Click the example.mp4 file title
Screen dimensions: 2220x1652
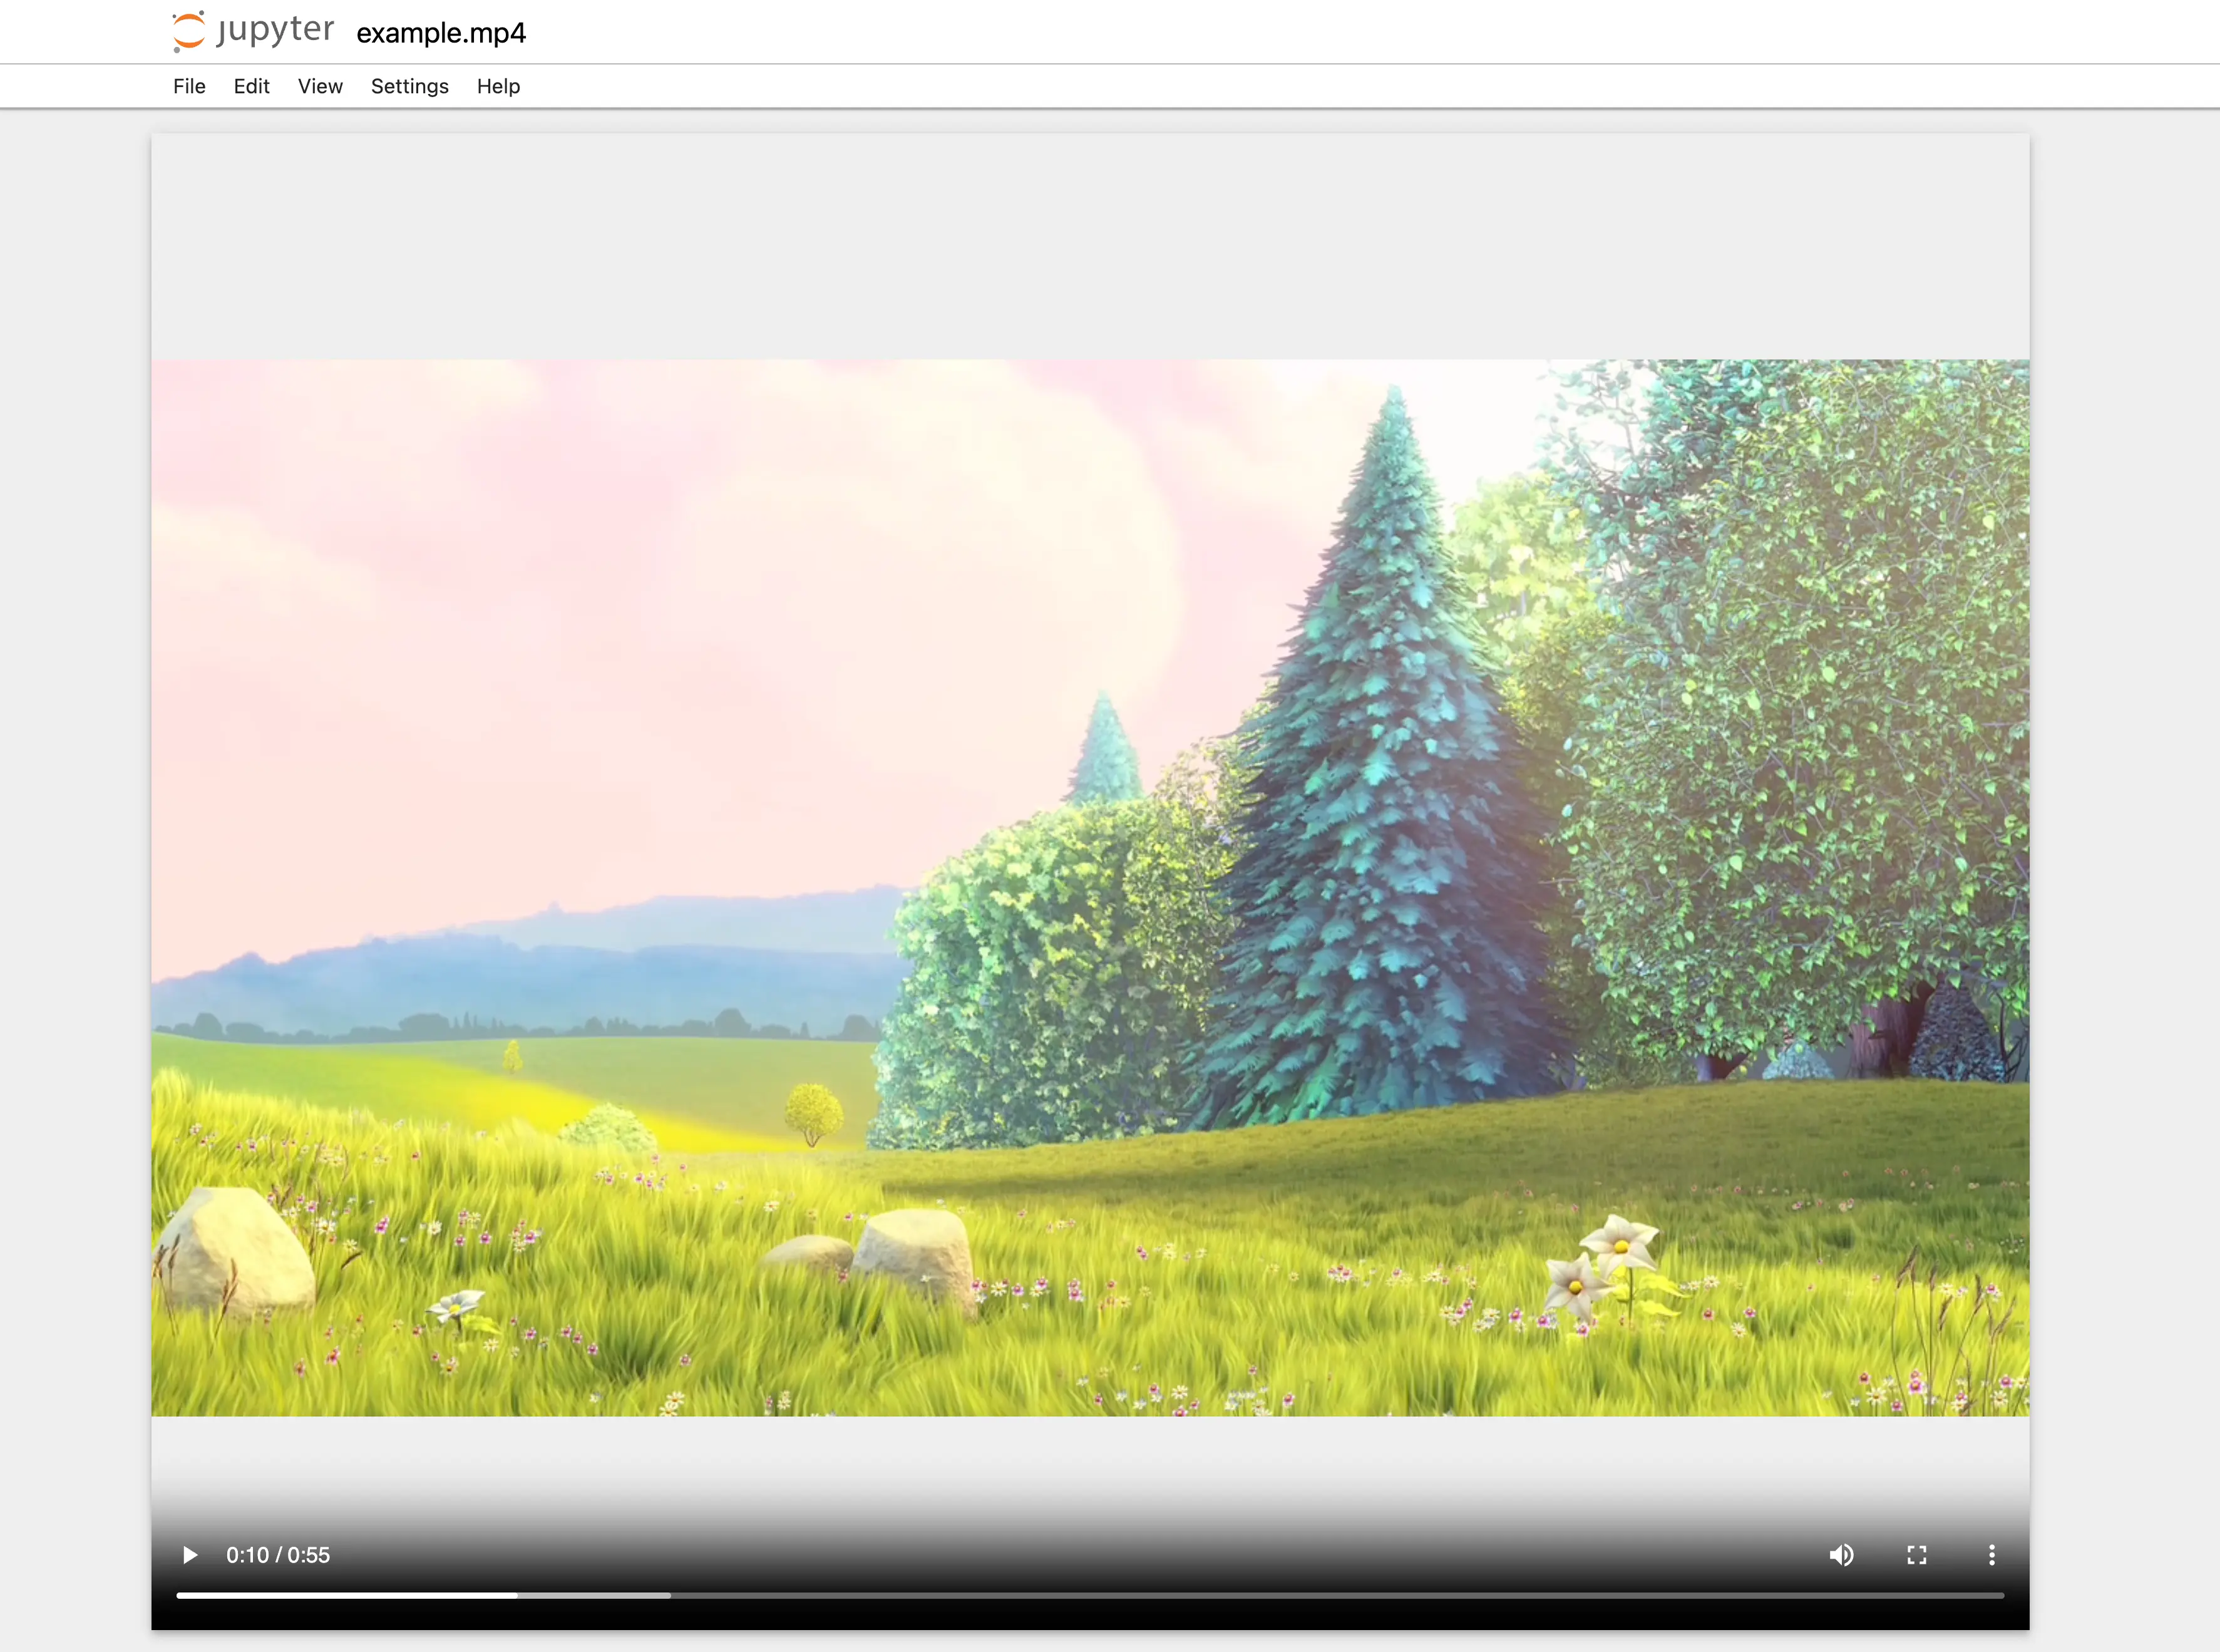441,33
